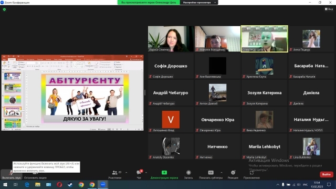Open the Reactions emoji icon
Viewport: 336px width, 189px height.
click(233, 173)
